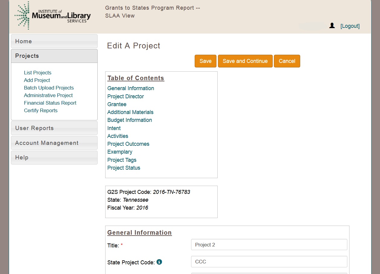The width and height of the screenshot is (380, 274).
Task: Go to Certify Reports
Action: [41, 110]
